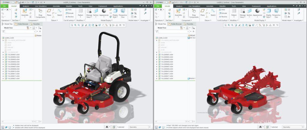Click Undo icon in left window title bar
Screen dimensions: 307x130
[23, 2]
